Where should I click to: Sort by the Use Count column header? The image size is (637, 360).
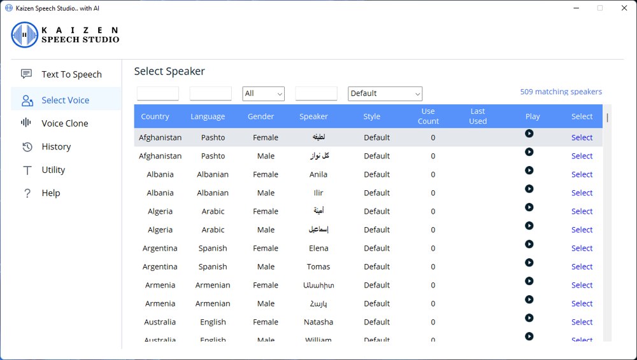(428, 116)
